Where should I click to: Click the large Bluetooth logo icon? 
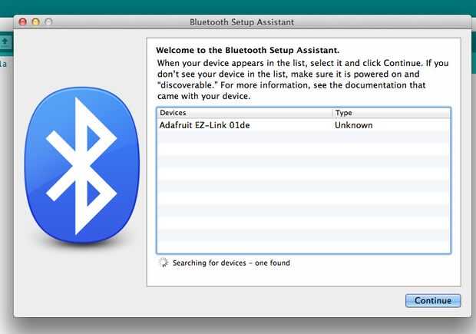(x=82, y=165)
